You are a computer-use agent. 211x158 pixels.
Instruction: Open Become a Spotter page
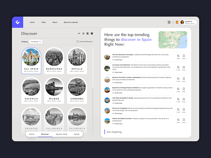[71, 22]
